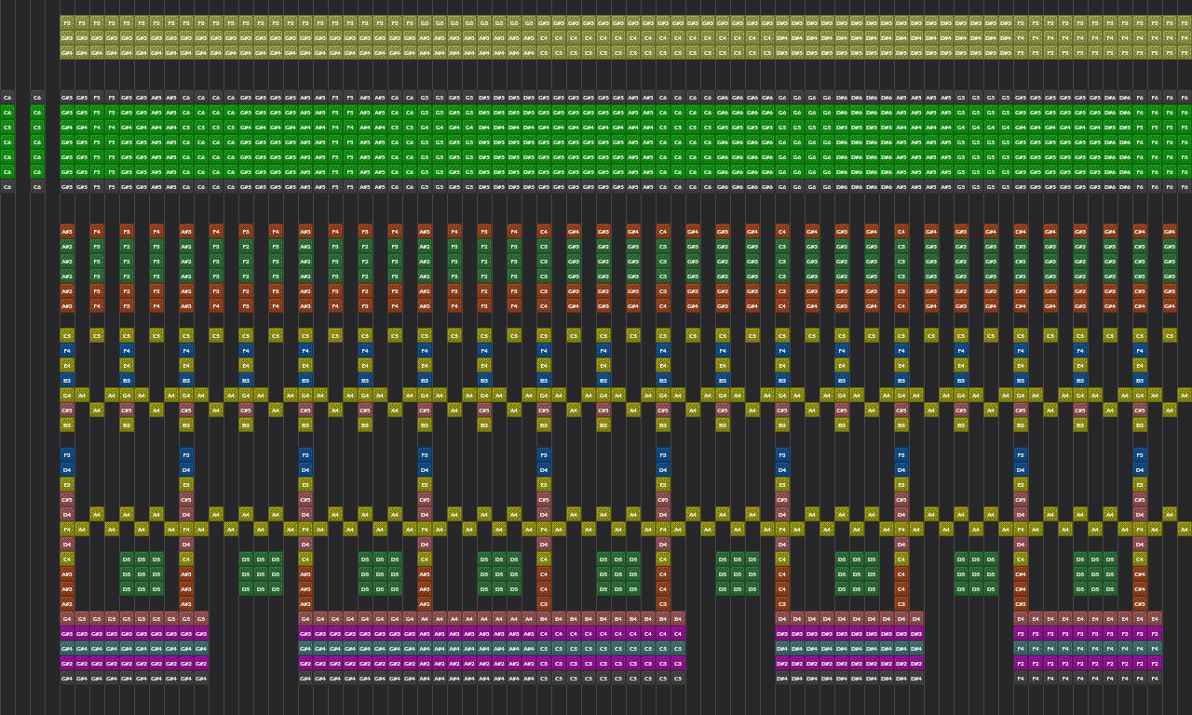1192x715 pixels.
Task: Select the first magenta G#3 note block
Action: (67, 633)
